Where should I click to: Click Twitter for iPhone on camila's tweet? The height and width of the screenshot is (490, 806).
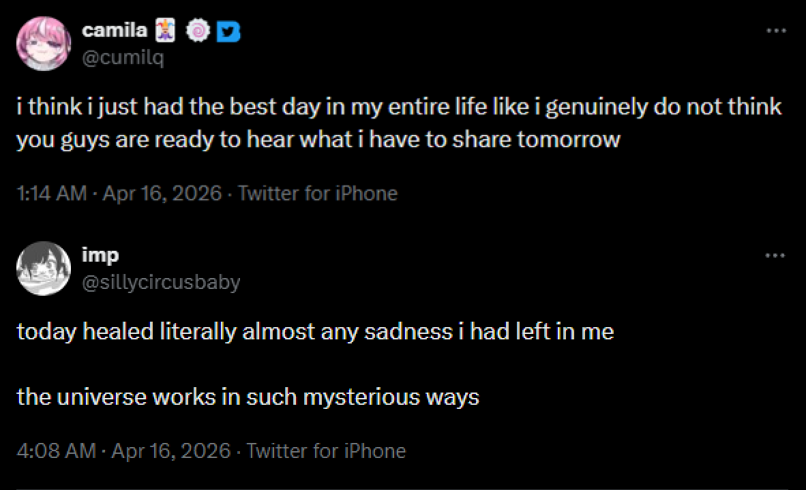[317, 194]
